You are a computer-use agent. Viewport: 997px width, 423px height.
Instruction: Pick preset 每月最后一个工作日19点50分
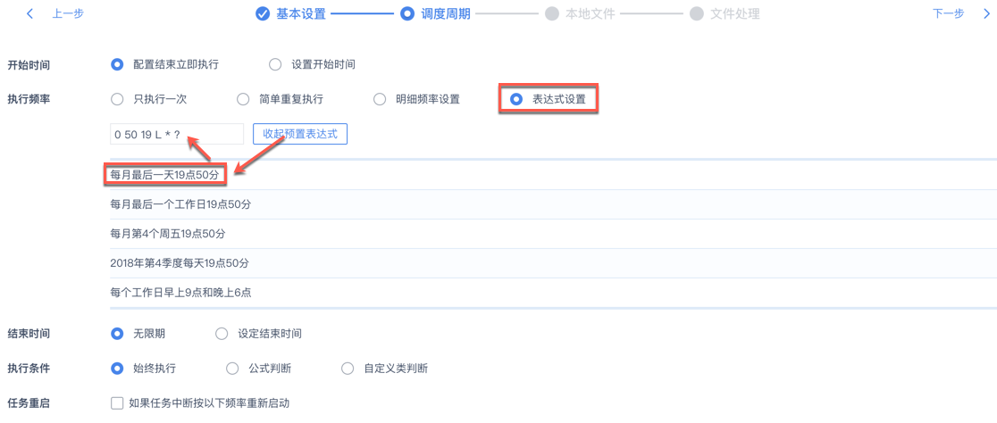[180, 204]
